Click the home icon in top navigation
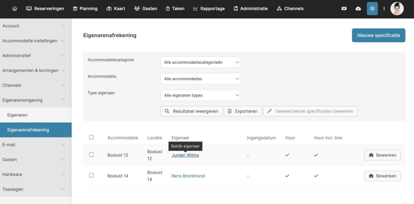414x204 pixels. pyautogui.click(x=15, y=9)
